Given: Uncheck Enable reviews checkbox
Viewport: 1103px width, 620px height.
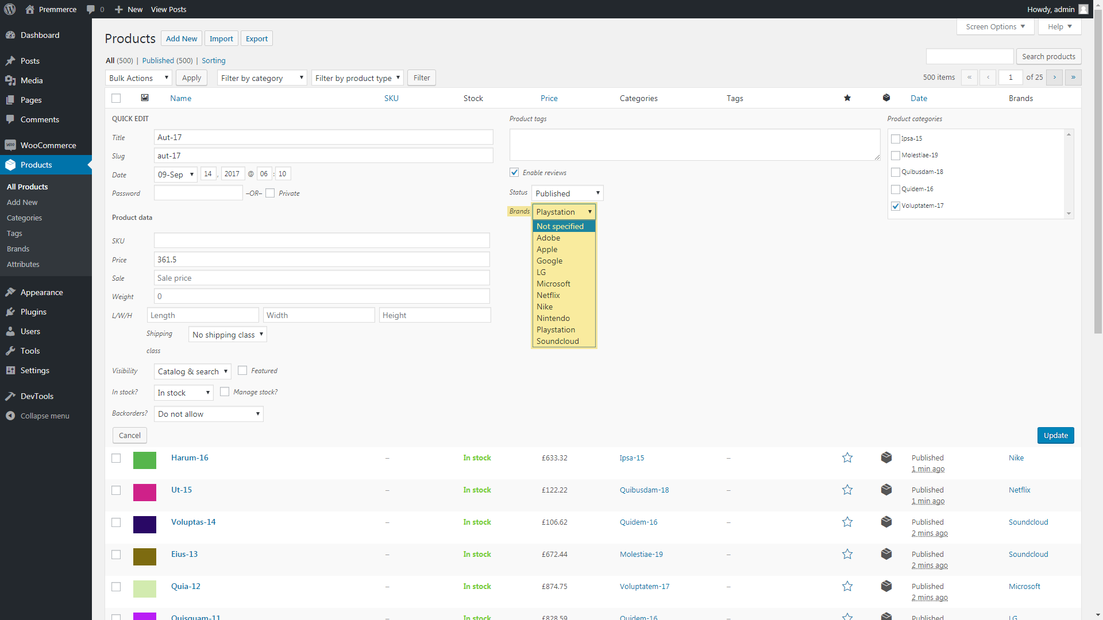Looking at the screenshot, I should 514,172.
